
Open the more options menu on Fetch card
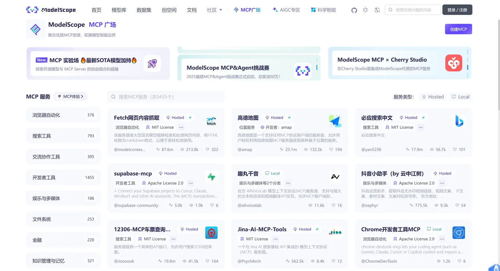[181, 127]
